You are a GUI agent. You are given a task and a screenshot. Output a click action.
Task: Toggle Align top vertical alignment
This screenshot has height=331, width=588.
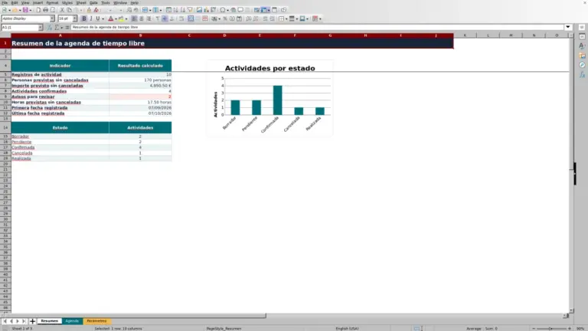158,18
